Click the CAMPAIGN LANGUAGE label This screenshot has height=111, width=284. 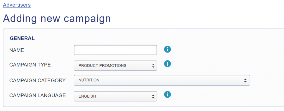click(x=37, y=95)
